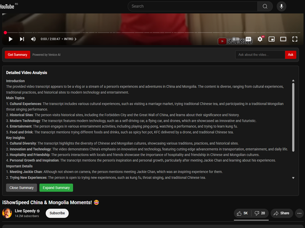Image resolution: width=305 pixels, height=228 pixels.
Task: Expand the INTRO chapter chevron
Action: [75, 39]
